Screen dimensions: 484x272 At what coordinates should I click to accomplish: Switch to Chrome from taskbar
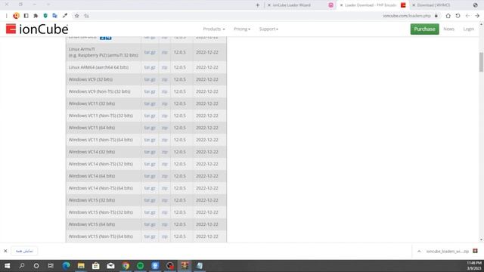pyautogui.click(x=126, y=265)
